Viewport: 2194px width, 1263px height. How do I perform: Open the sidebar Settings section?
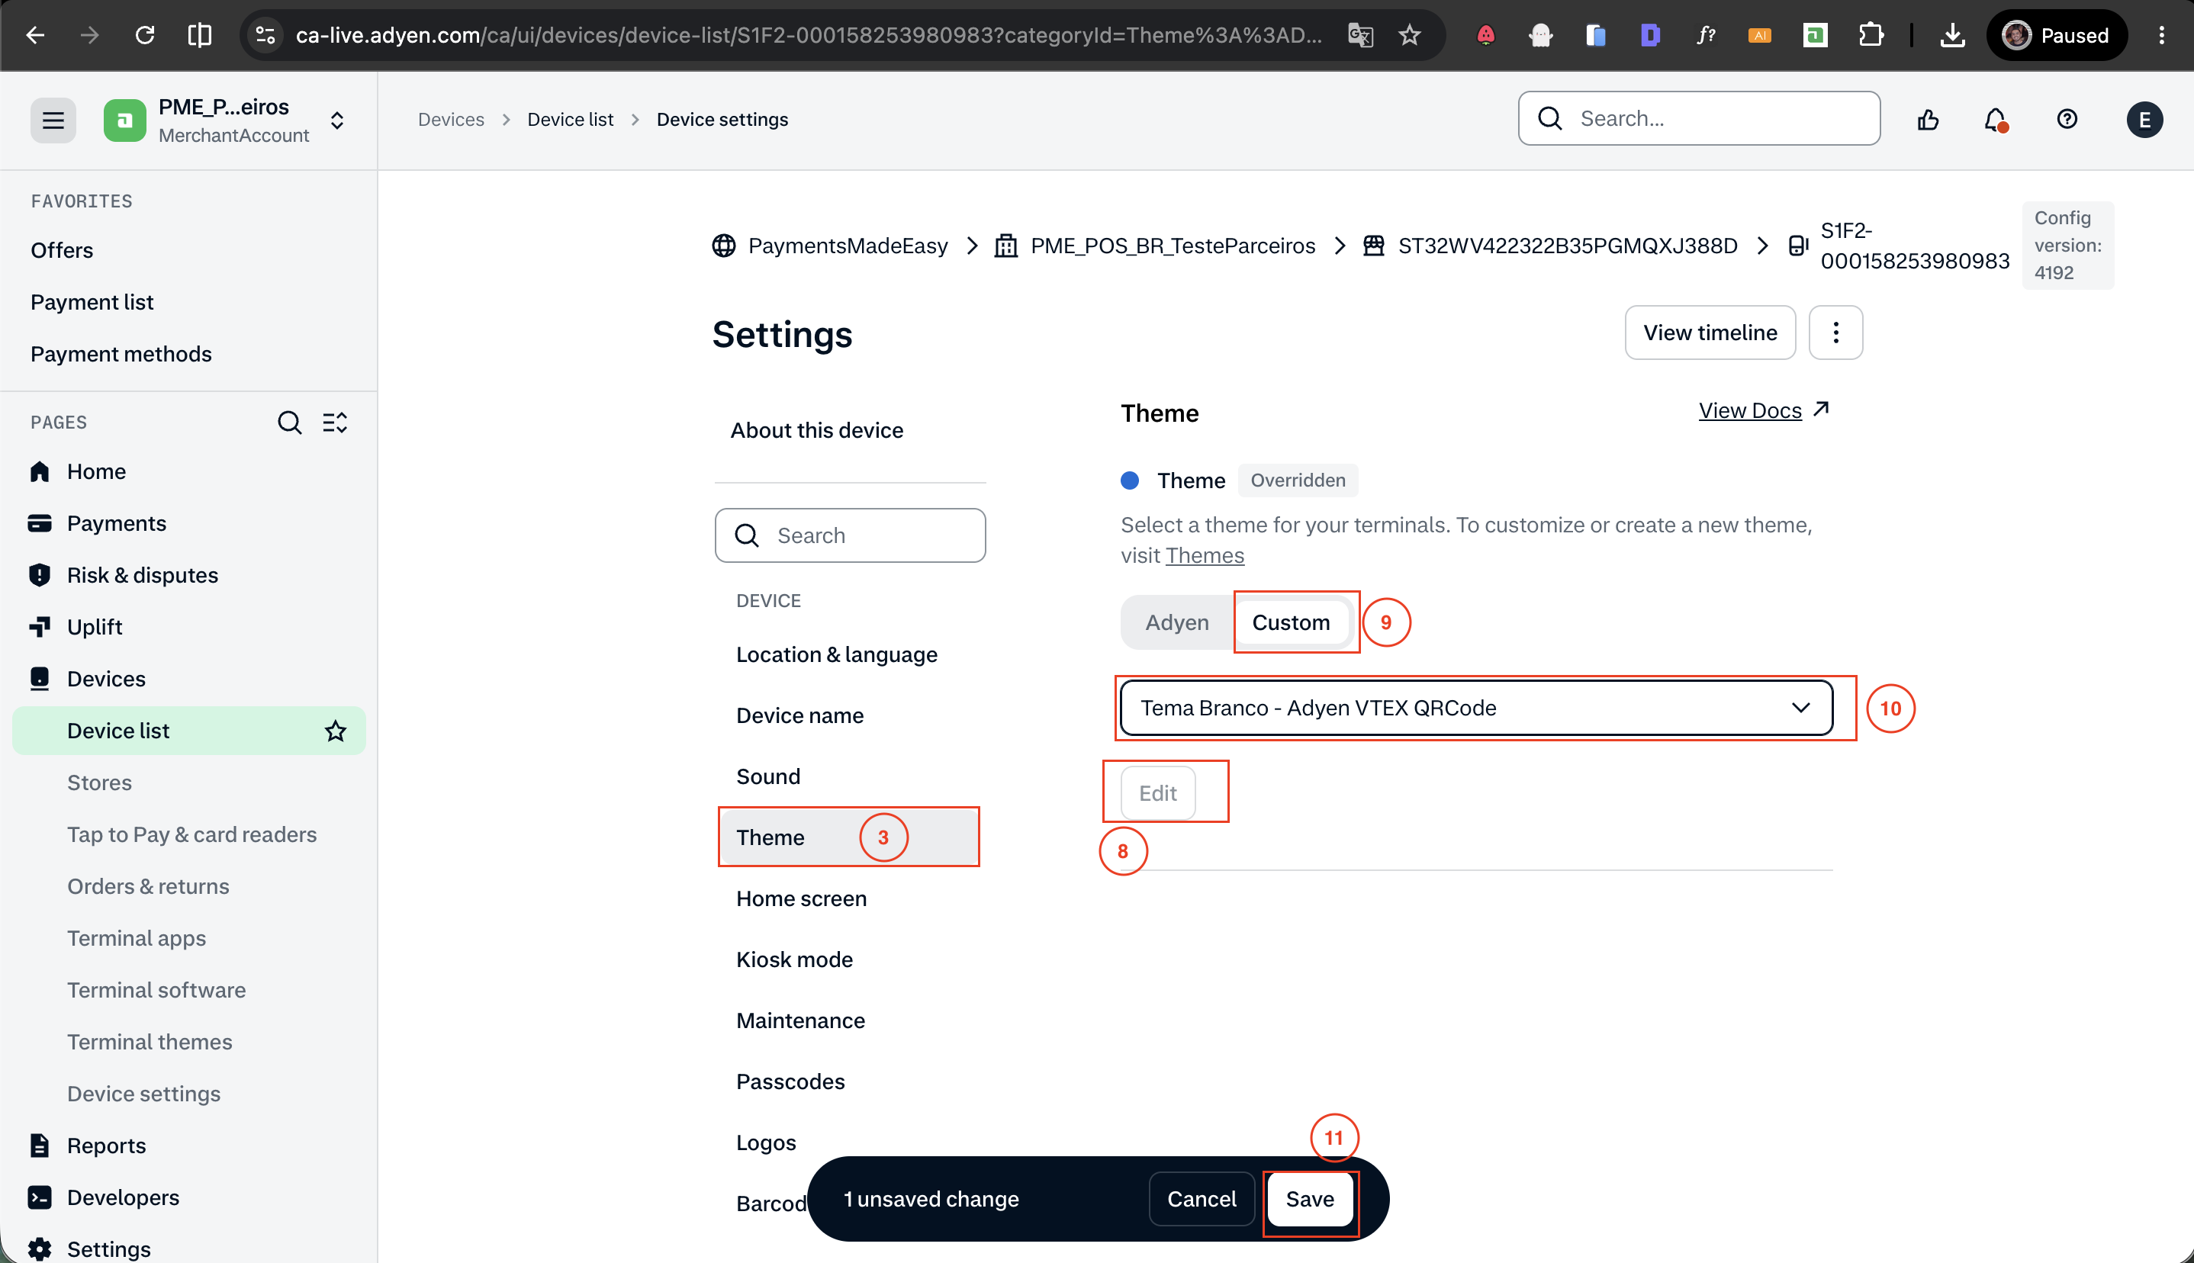pos(108,1249)
